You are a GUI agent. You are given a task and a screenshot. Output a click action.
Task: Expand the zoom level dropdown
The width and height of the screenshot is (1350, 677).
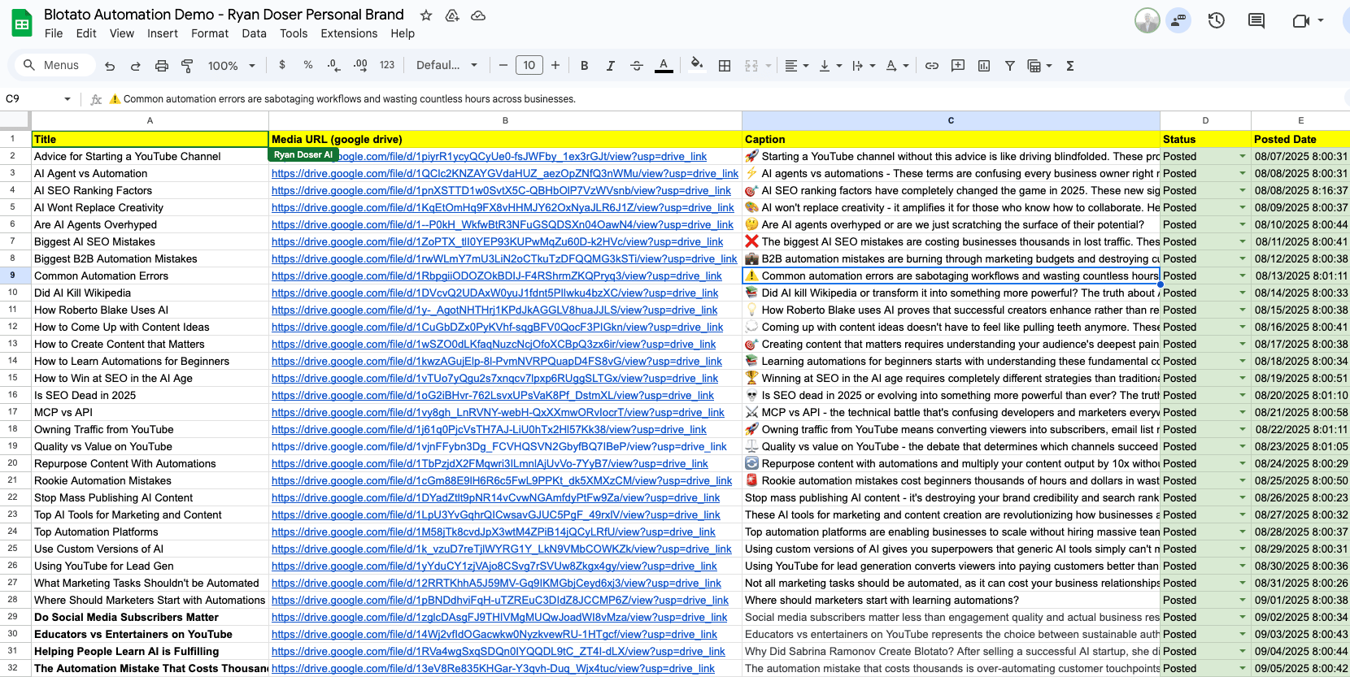(x=231, y=66)
